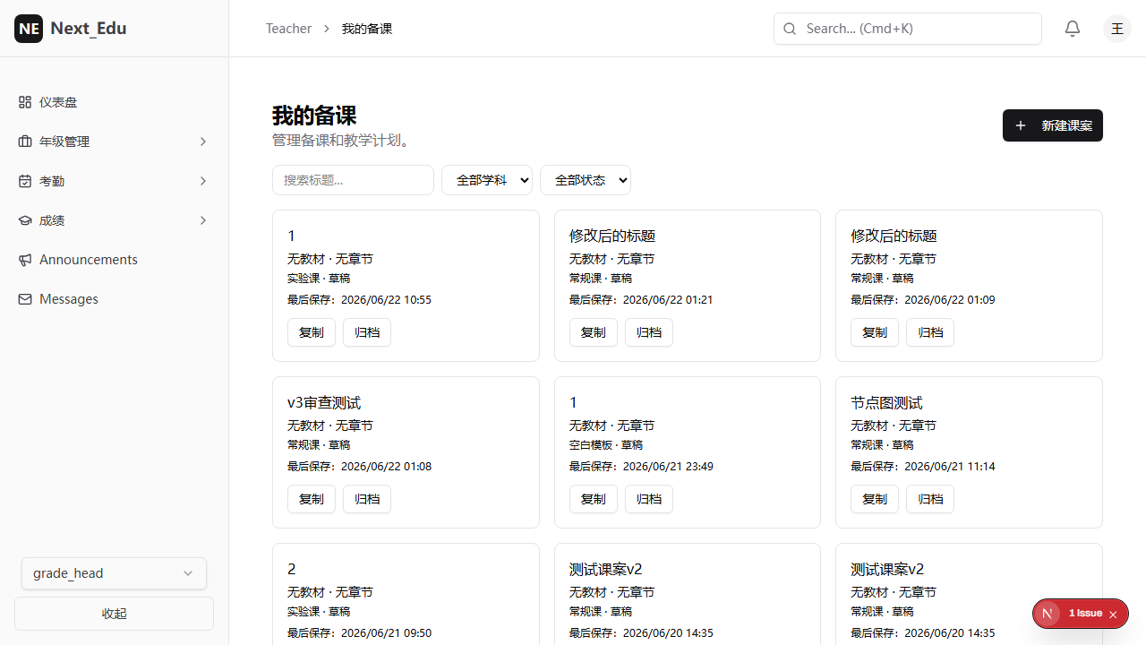Viewport: 1146px width, 645px height.
Task: Go to 仪表盘 in sidebar
Action: tap(115, 102)
